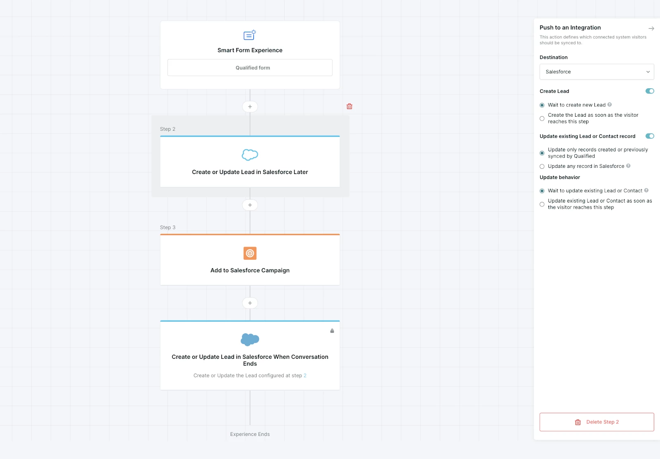This screenshot has height=459, width=660.
Task: Click the Push to an Integration heading
Action: coord(570,28)
